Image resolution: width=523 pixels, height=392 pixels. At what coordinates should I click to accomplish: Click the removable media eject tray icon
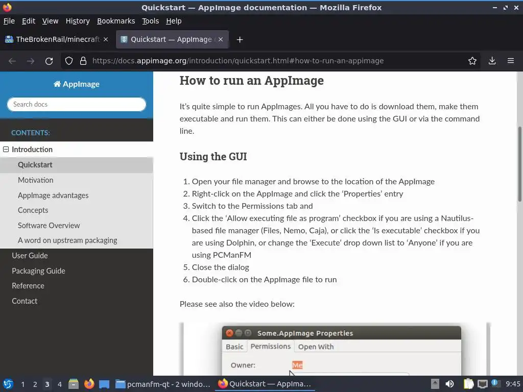pyautogui.click(x=435, y=384)
